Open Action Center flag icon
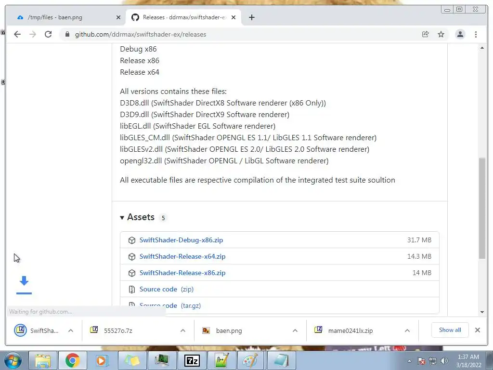Viewport: 493px width, 370px height. tap(421, 361)
